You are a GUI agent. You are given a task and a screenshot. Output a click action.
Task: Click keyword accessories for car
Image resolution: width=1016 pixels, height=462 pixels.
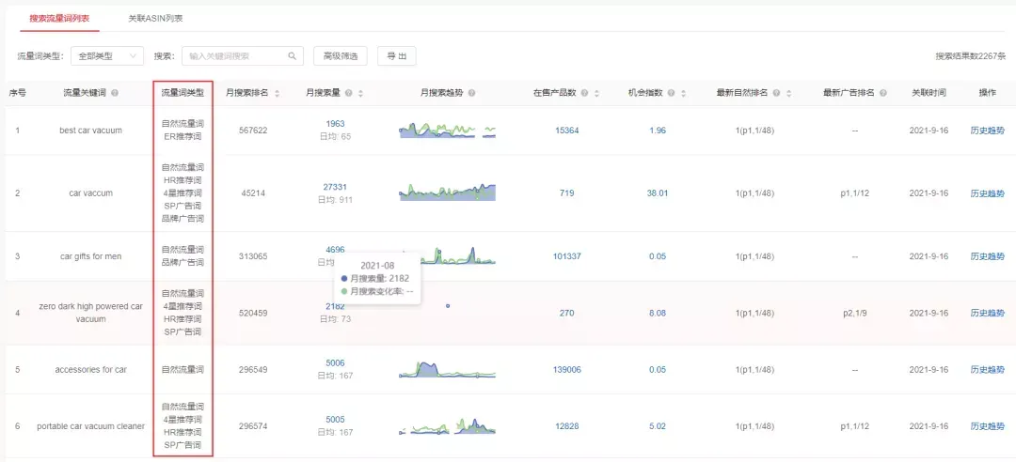90,369
